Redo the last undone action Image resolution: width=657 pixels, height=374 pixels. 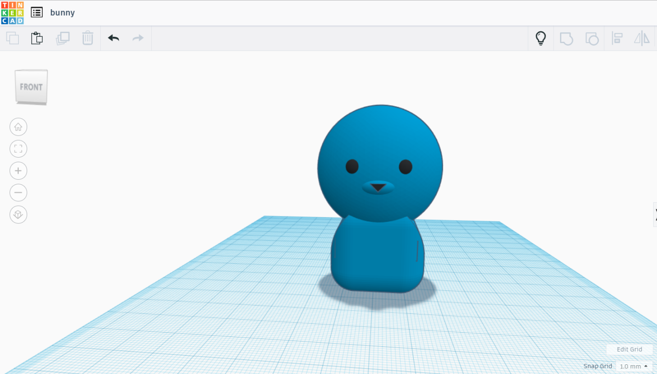pos(138,38)
